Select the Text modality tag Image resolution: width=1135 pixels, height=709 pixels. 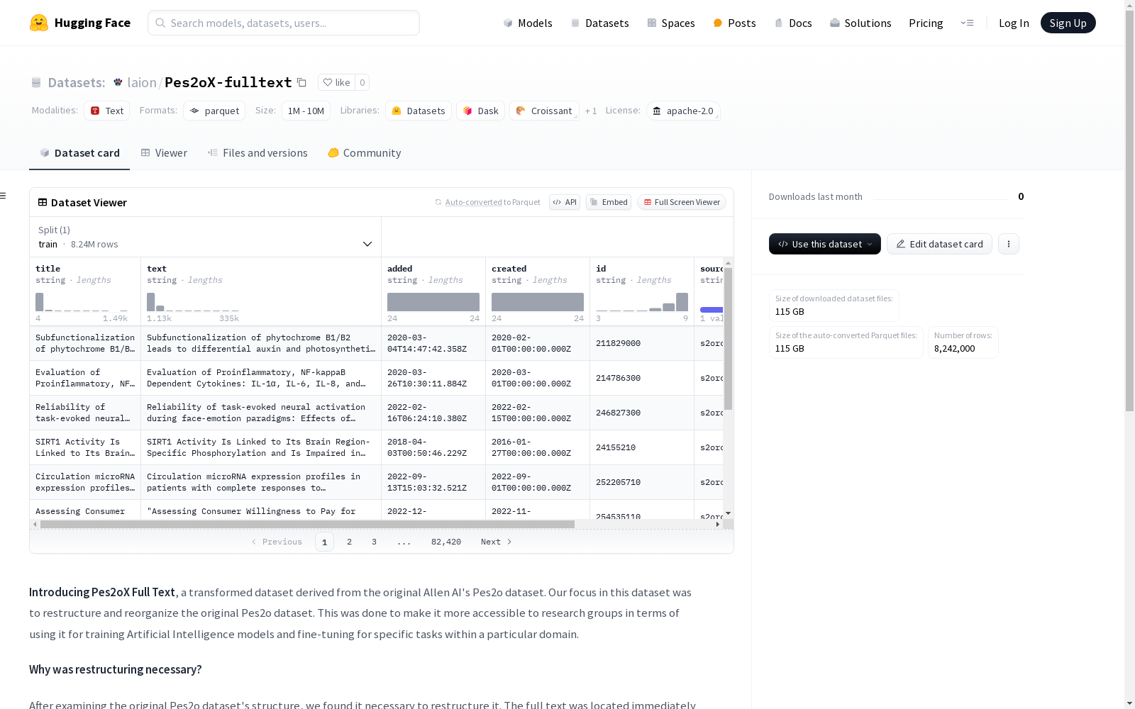click(107, 111)
